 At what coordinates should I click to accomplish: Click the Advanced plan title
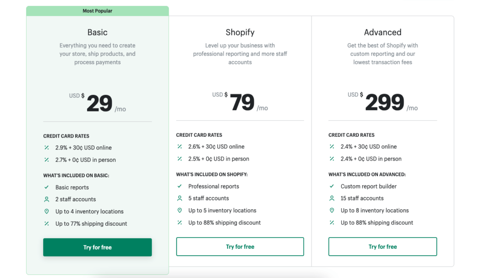pos(383,32)
